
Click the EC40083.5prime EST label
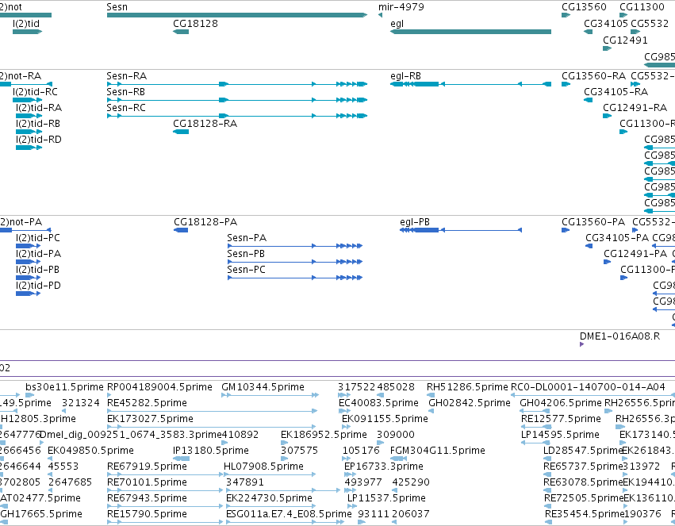[x=379, y=403]
